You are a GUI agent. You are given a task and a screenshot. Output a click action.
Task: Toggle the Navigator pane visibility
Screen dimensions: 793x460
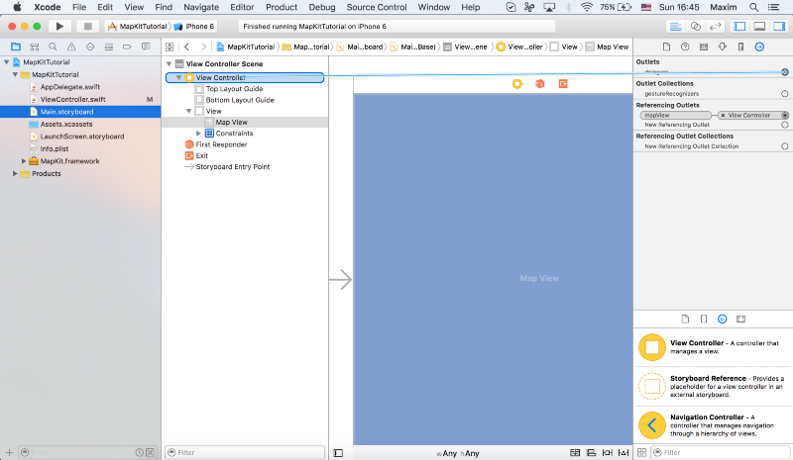click(739, 27)
